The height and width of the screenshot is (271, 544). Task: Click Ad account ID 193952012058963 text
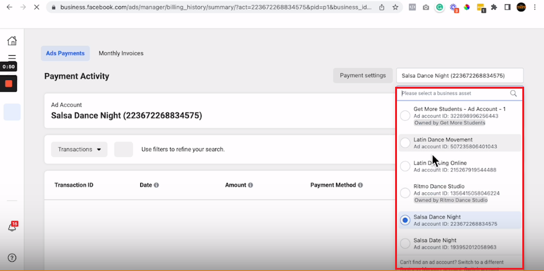[x=455, y=247]
